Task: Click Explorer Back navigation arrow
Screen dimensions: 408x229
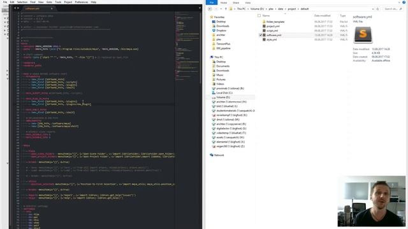Action: [210, 9]
